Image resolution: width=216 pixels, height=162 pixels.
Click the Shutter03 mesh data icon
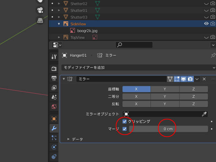(98, 17)
